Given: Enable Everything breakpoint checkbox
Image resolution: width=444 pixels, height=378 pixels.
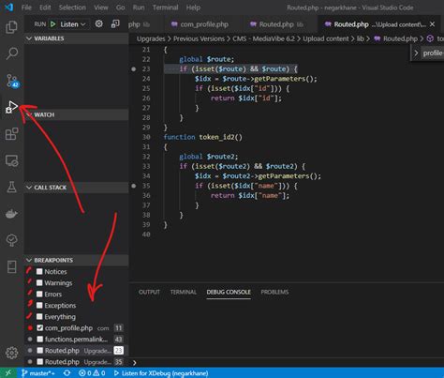Looking at the screenshot, I should click(39, 316).
